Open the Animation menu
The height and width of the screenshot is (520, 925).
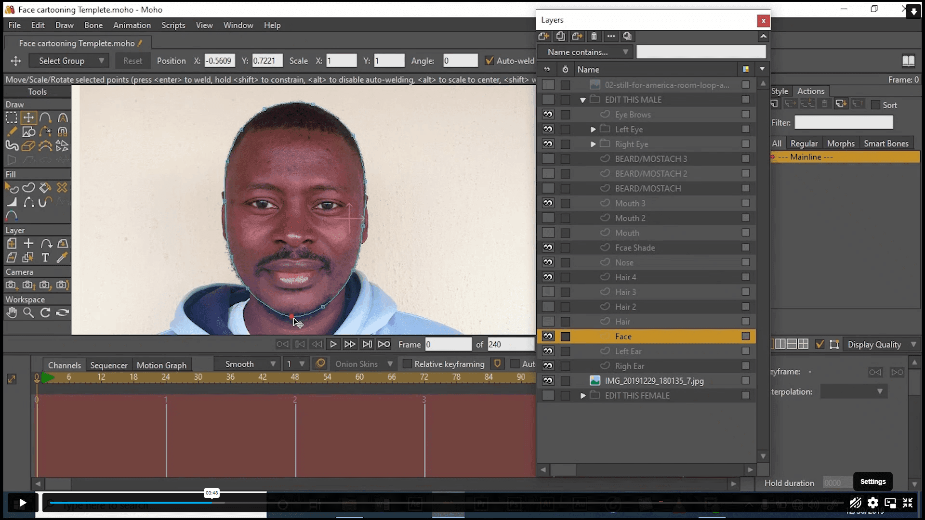[x=132, y=25]
